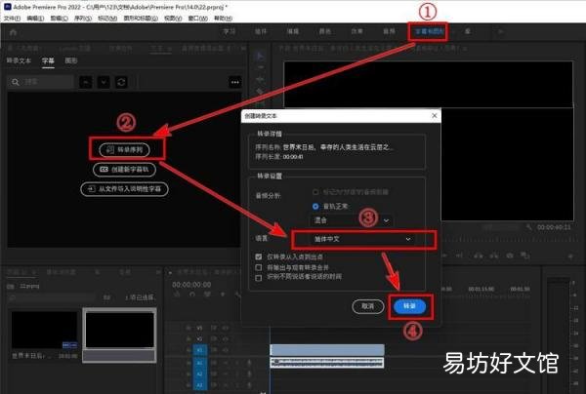Open the 序列(S) menu
586x394 pixels.
pos(83,18)
